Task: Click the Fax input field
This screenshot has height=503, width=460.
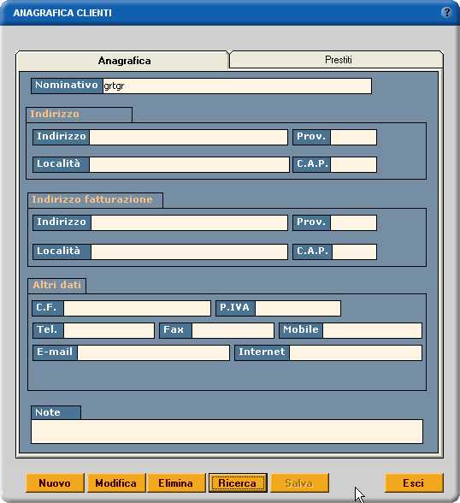Action: (233, 330)
